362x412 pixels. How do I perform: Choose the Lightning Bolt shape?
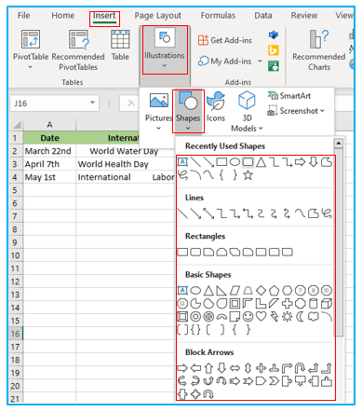point(274,317)
